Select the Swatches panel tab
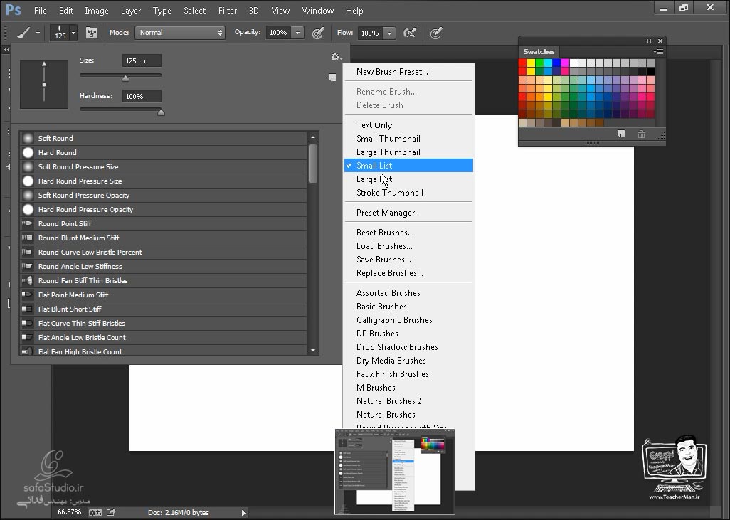Image resolution: width=730 pixels, height=520 pixels. click(539, 52)
